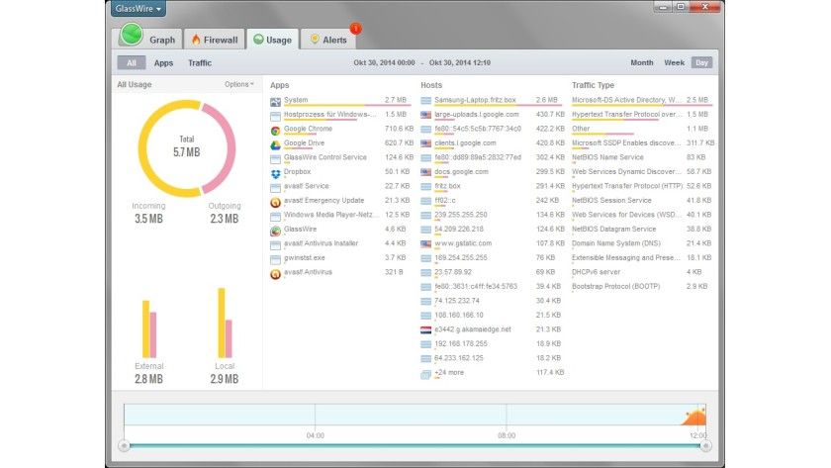The width and height of the screenshot is (831, 468).
Task: Select Domain Name System (DNS) traffic type
Action: (615, 243)
